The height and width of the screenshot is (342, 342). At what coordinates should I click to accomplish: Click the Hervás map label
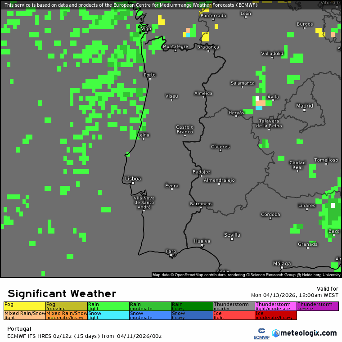(236, 113)
